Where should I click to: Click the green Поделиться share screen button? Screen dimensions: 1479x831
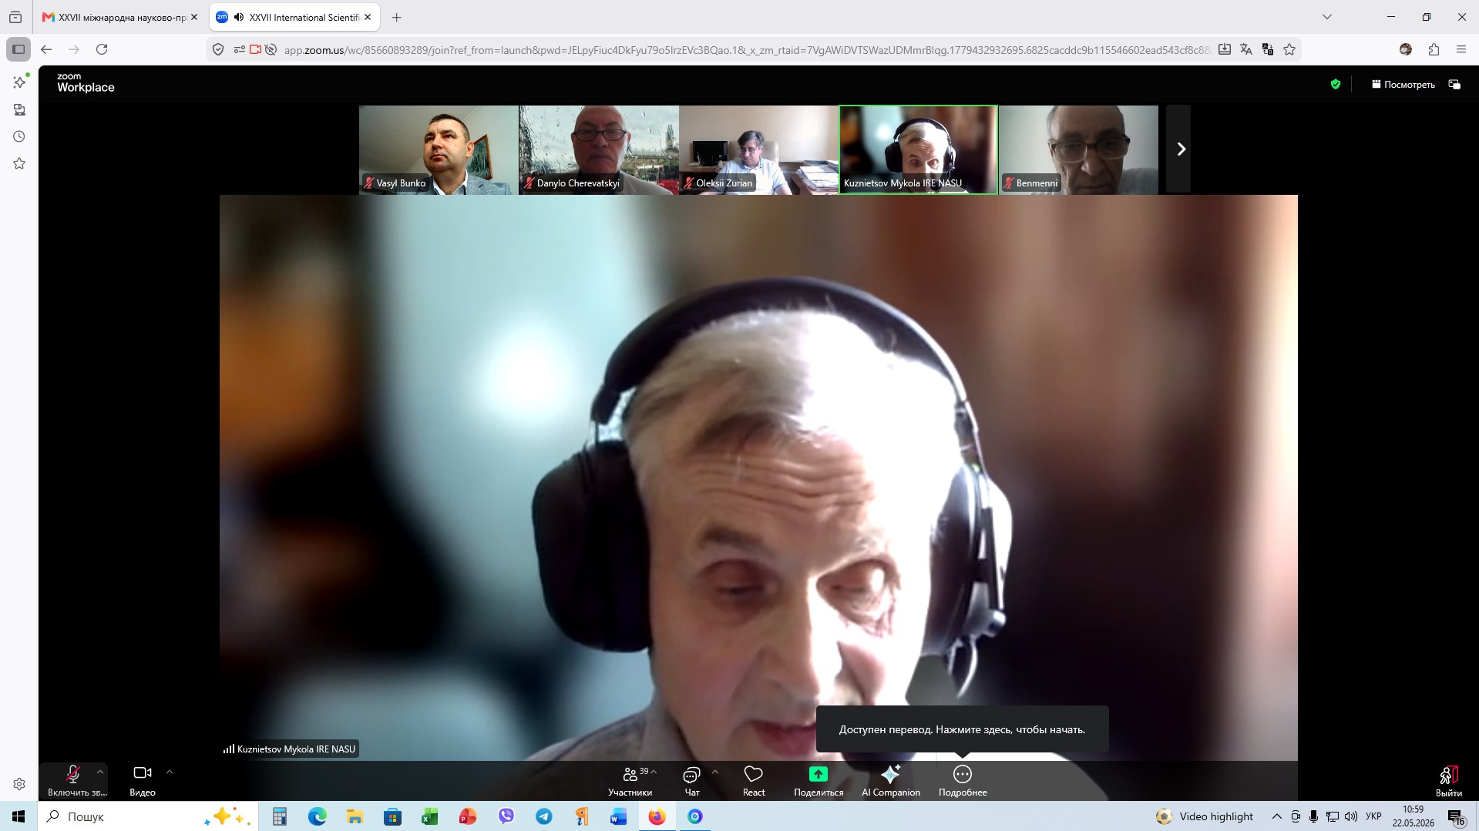818,780
